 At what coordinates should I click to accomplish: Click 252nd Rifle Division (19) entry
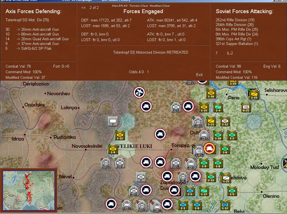(x=235, y=20)
